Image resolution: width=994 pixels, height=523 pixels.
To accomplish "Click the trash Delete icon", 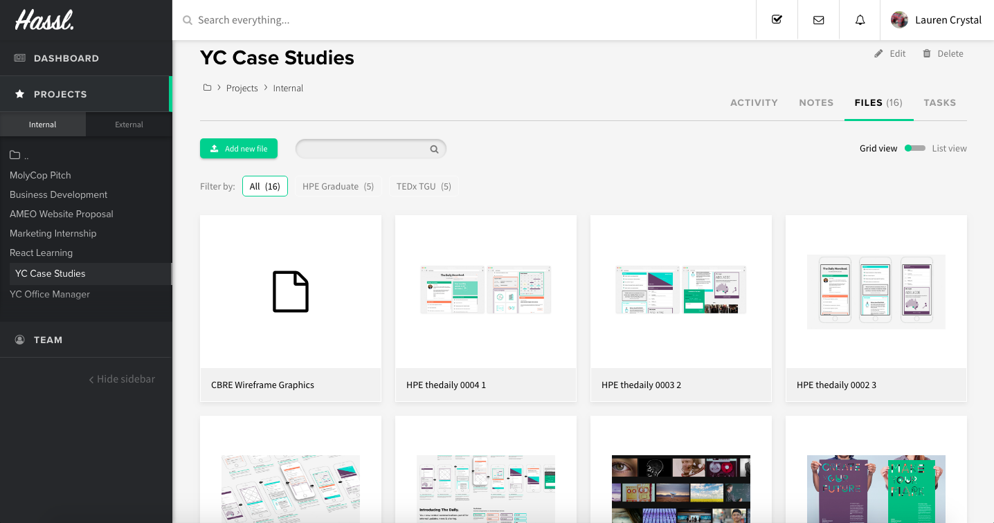I will click(x=927, y=53).
